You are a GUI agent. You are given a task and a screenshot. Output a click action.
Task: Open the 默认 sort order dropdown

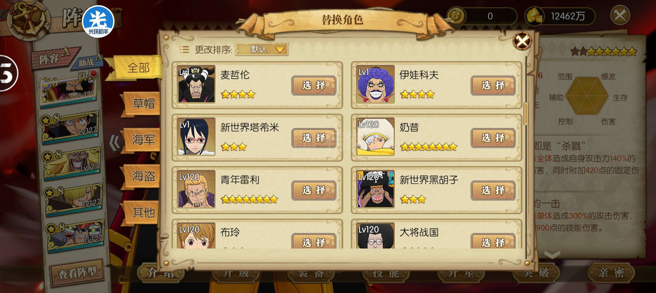[261, 49]
